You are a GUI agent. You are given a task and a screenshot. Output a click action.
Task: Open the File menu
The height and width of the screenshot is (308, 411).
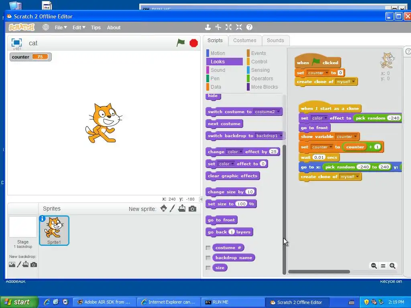pos(61,28)
